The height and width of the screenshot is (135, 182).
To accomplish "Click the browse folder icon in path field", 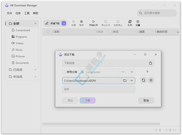I will coord(125,81).
